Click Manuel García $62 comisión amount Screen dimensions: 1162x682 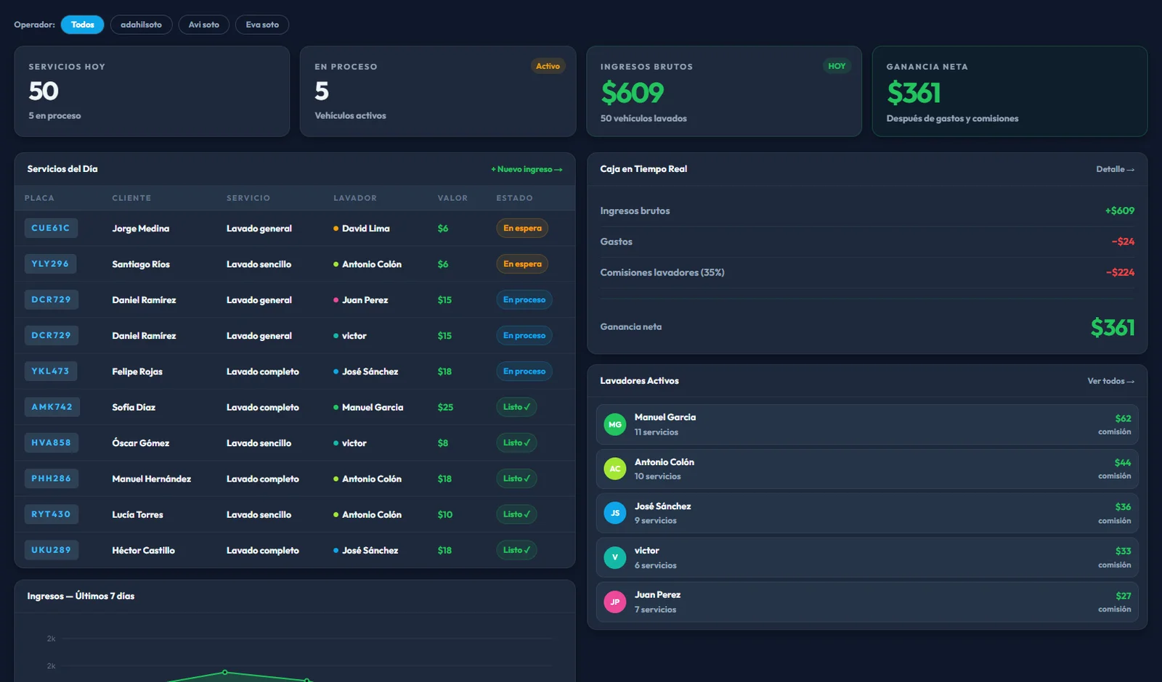1123,418
